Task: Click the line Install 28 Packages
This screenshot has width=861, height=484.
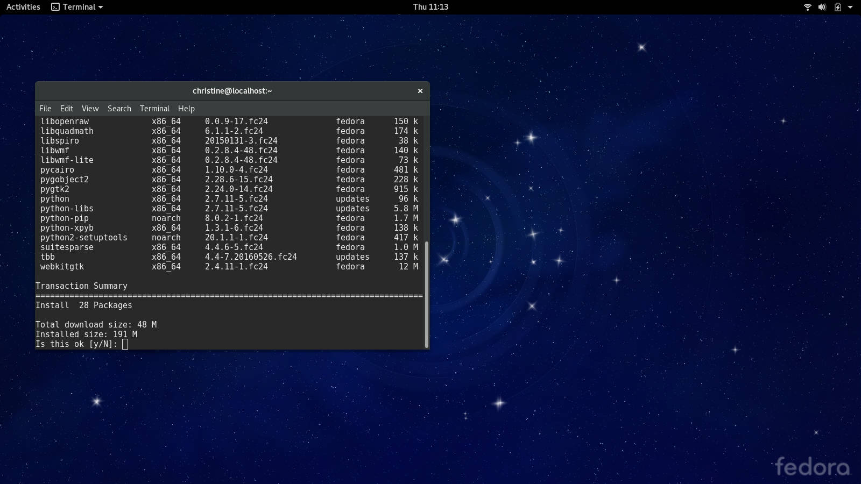Action: tap(84, 305)
